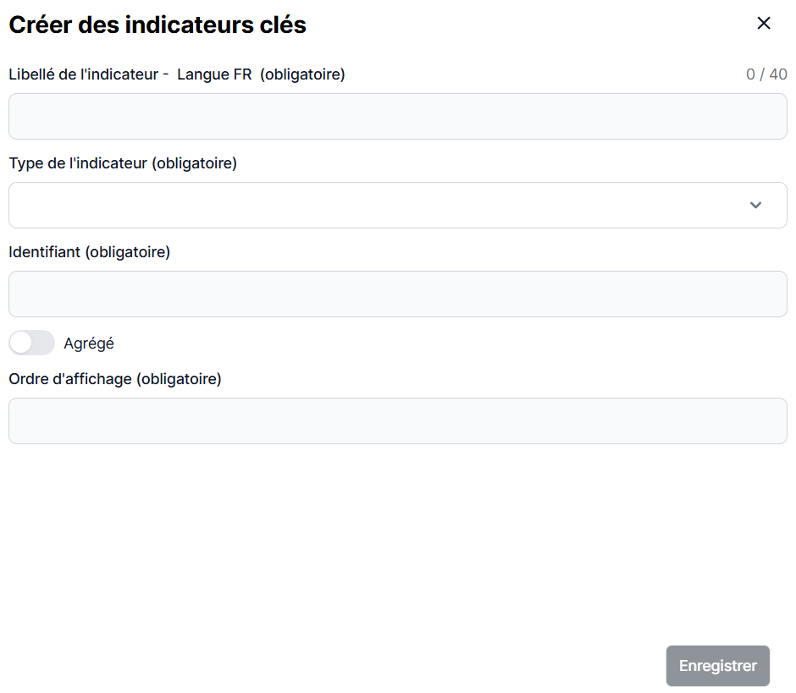Focus the Identifiant input field
This screenshot has height=693, width=796.
point(398,294)
